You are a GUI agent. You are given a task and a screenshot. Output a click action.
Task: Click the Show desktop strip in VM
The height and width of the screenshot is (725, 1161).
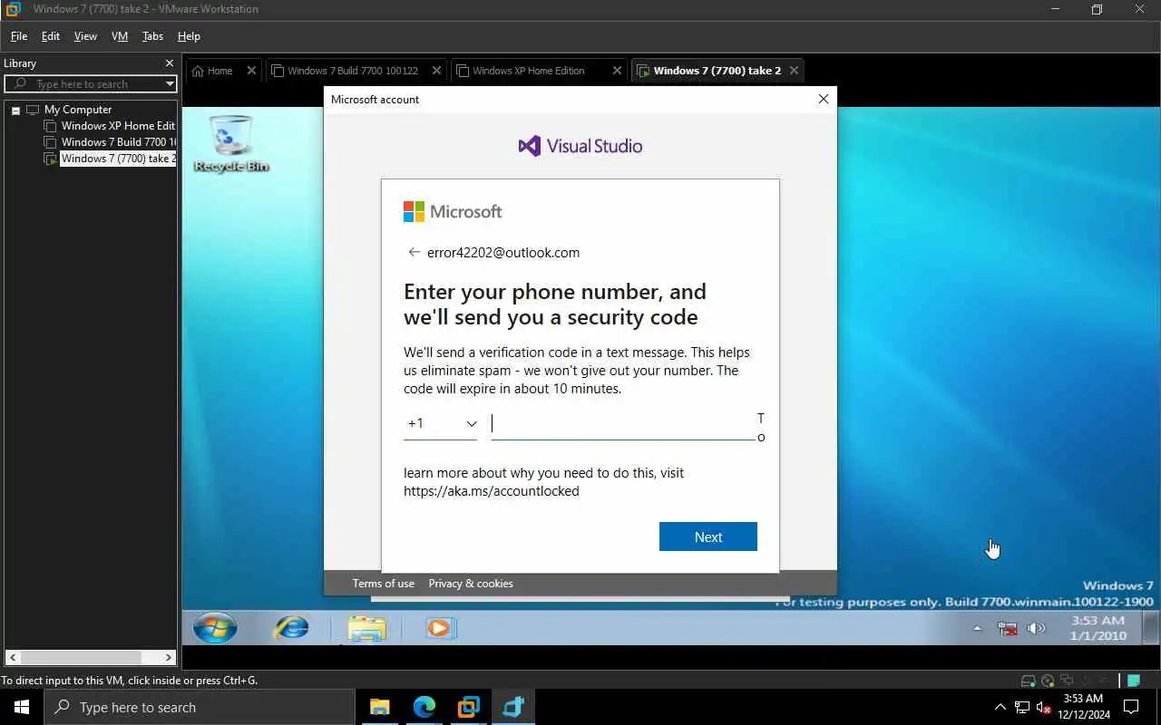[1151, 627]
